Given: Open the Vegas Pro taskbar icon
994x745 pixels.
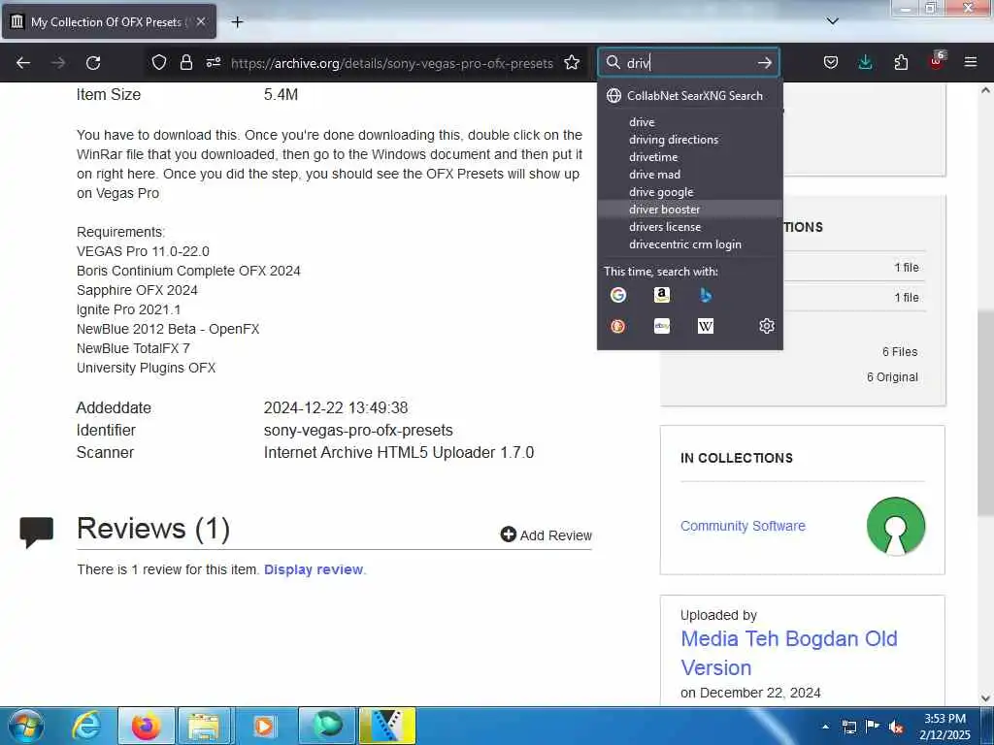Looking at the screenshot, I should (x=386, y=726).
